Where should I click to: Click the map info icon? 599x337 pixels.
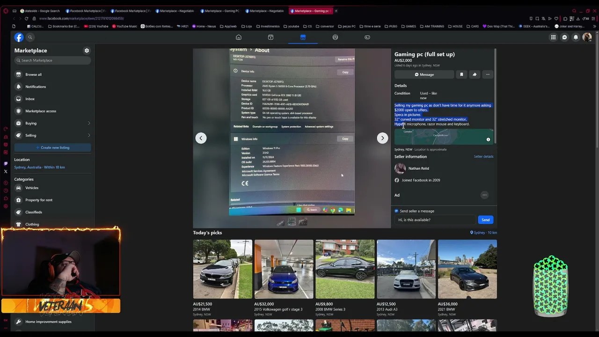tap(488, 139)
